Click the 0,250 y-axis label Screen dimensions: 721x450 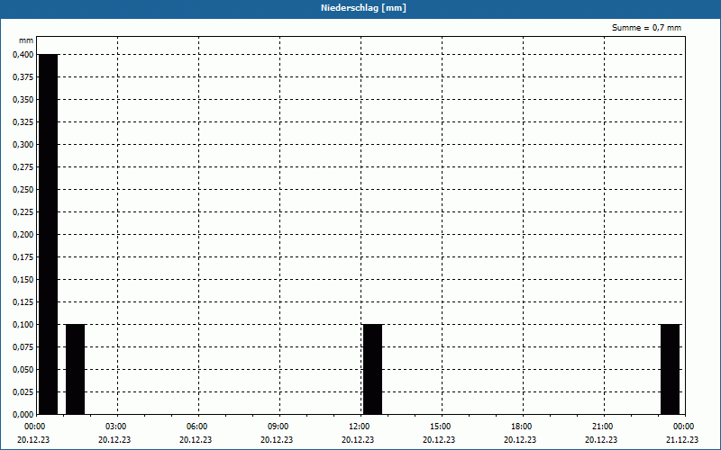click(23, 190)
